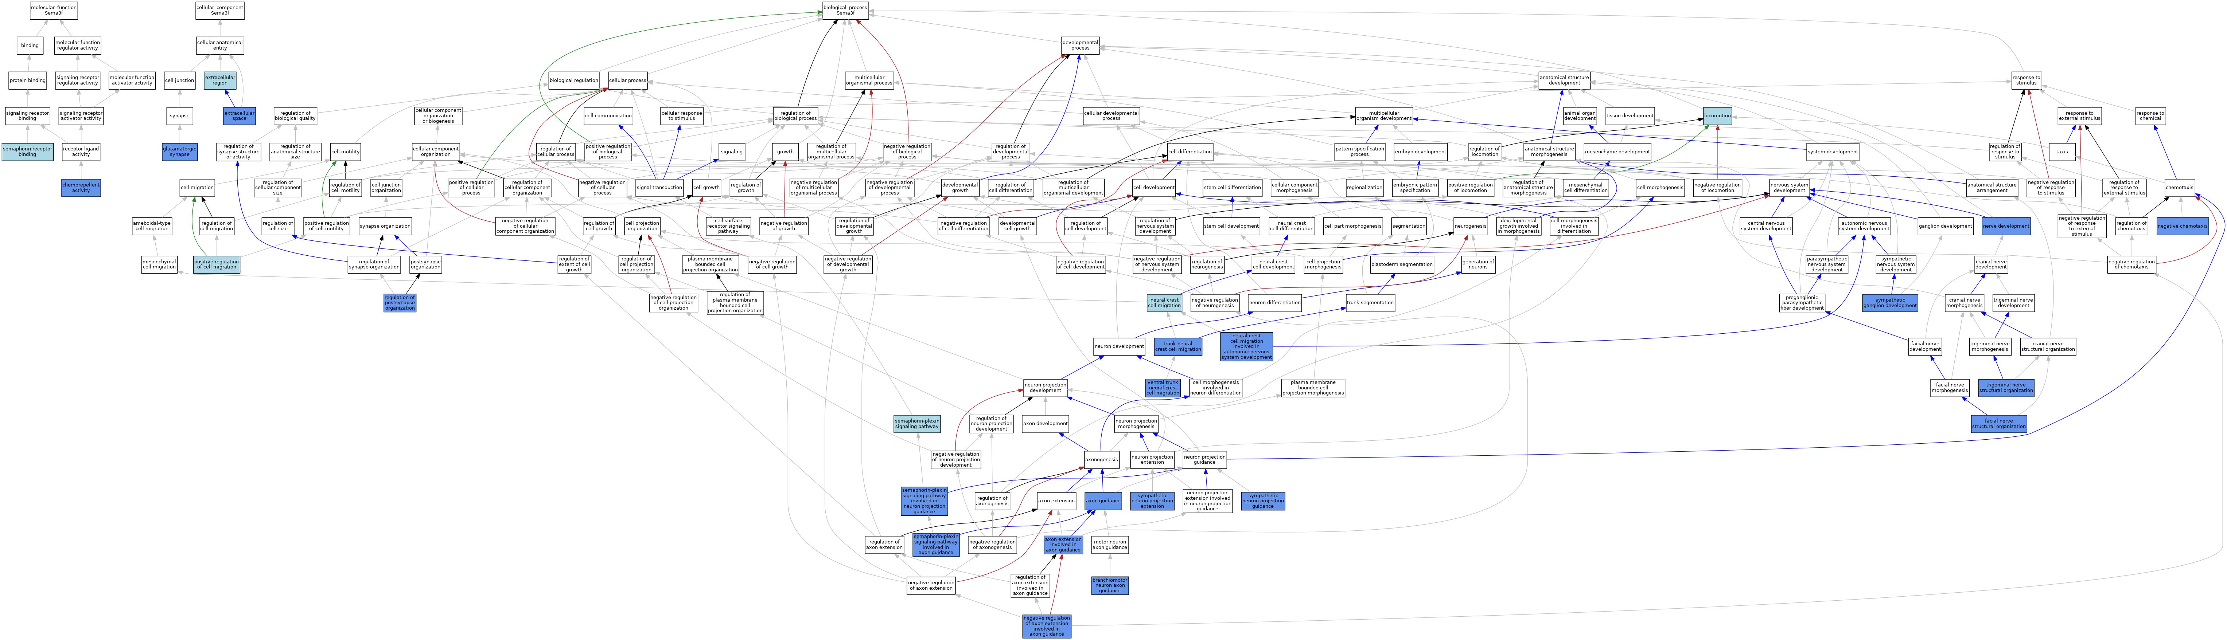The height and width of the screenshot is (640, 2227).
Task: Click the light-blue 'locomotion' node
Action: tap(1718, 116)
